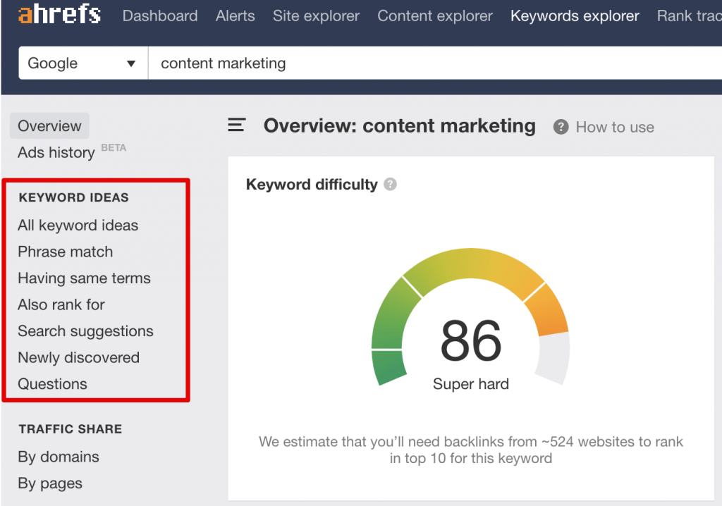The width and height of the screenshot is (722, 506).
Task: View traffic share By domains
Action: tap(58, 457)
